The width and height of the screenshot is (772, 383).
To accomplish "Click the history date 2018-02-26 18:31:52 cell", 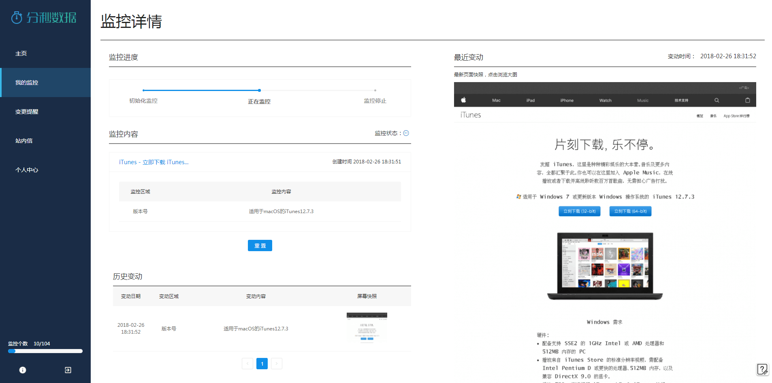I will pos(131,328).
